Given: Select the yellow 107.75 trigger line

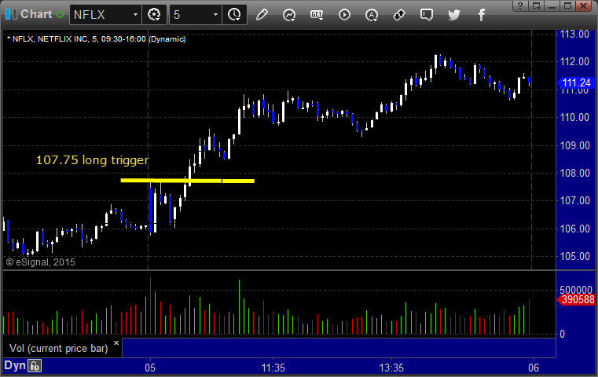Looking at the screenshot, I should 187,181.
